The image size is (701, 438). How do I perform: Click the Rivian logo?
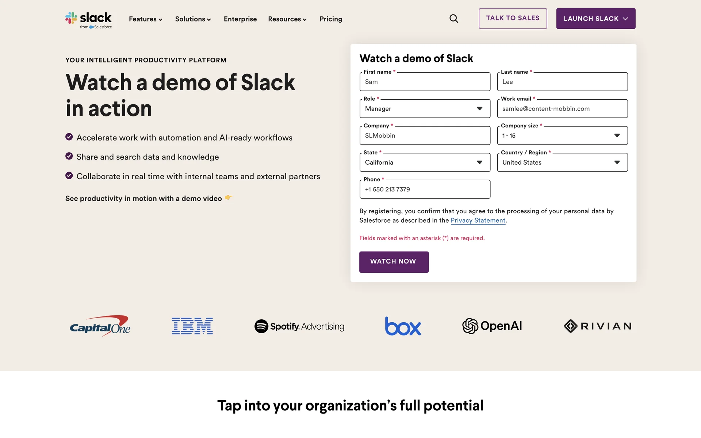coord(597,326)
